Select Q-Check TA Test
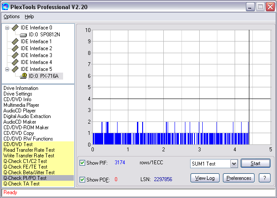This screenshot has height=198, width=277. click(x=21, y=184)
